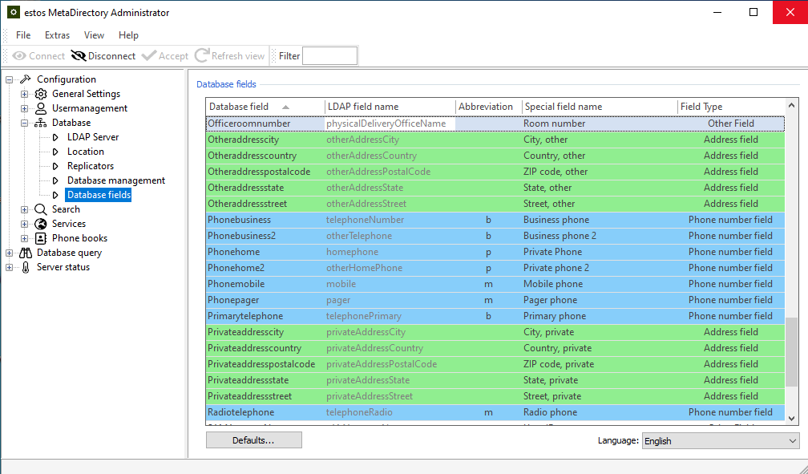
Task: Click the Services icon in tree
Action: (41, 224)
